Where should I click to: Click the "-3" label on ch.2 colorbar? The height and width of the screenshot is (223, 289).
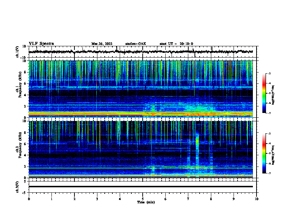(x=269, y=134)
